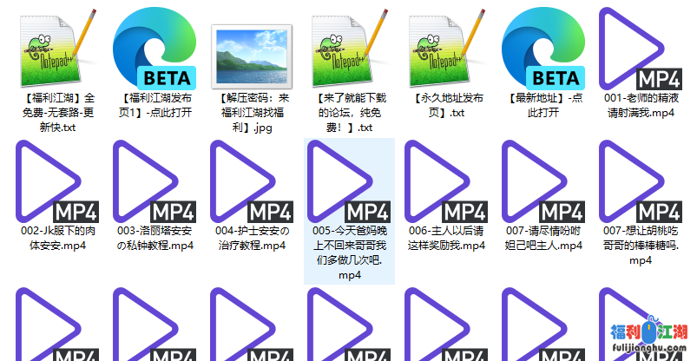
Task: Click the 003 MP4 video icon
Action: (x=155, y=179)
